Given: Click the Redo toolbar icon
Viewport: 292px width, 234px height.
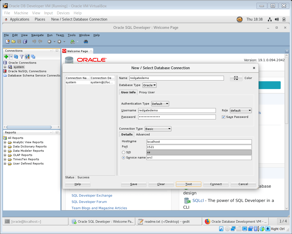Looking at the screenshot, I should coord(40,42).
